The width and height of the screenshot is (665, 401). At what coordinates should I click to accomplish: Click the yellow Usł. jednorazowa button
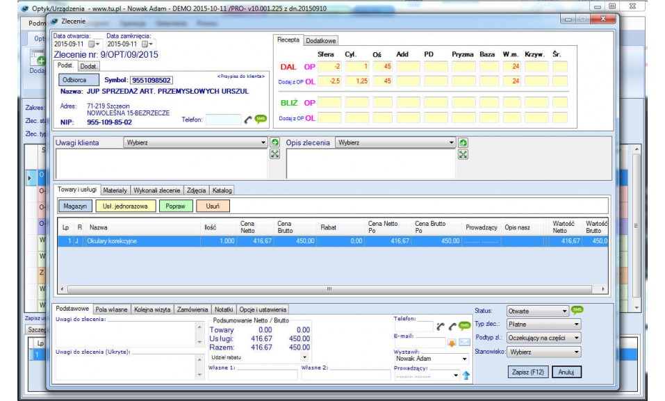(x=124, y=206)
